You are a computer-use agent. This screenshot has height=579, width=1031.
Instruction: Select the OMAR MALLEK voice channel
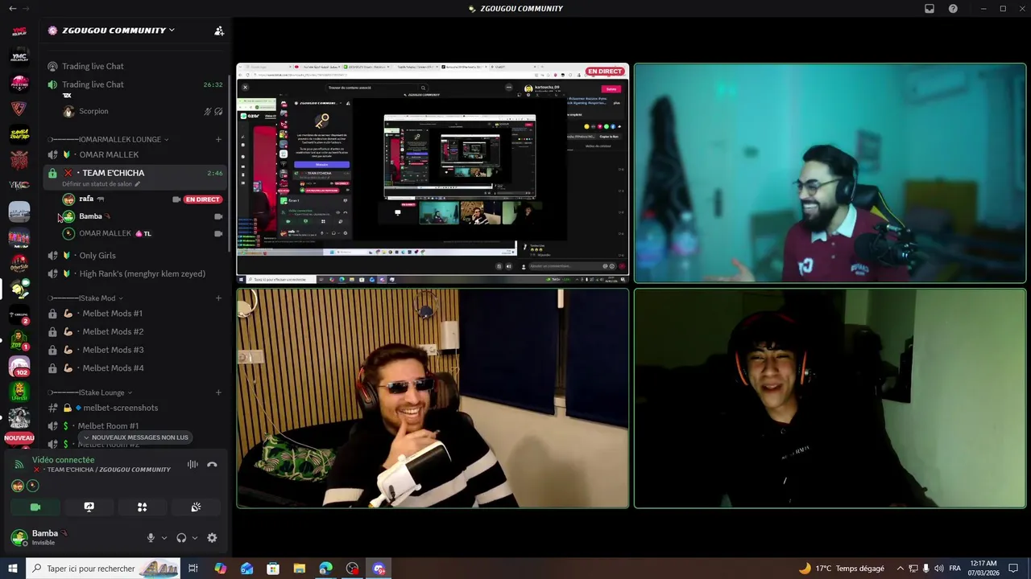(x=135, y=154)
